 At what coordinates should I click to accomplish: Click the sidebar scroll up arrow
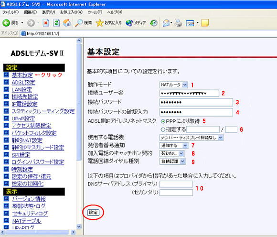click(79, 41)
